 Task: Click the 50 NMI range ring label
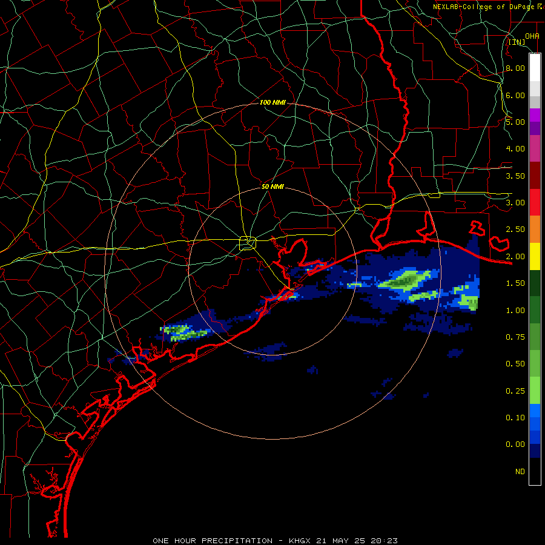[272, 187]
